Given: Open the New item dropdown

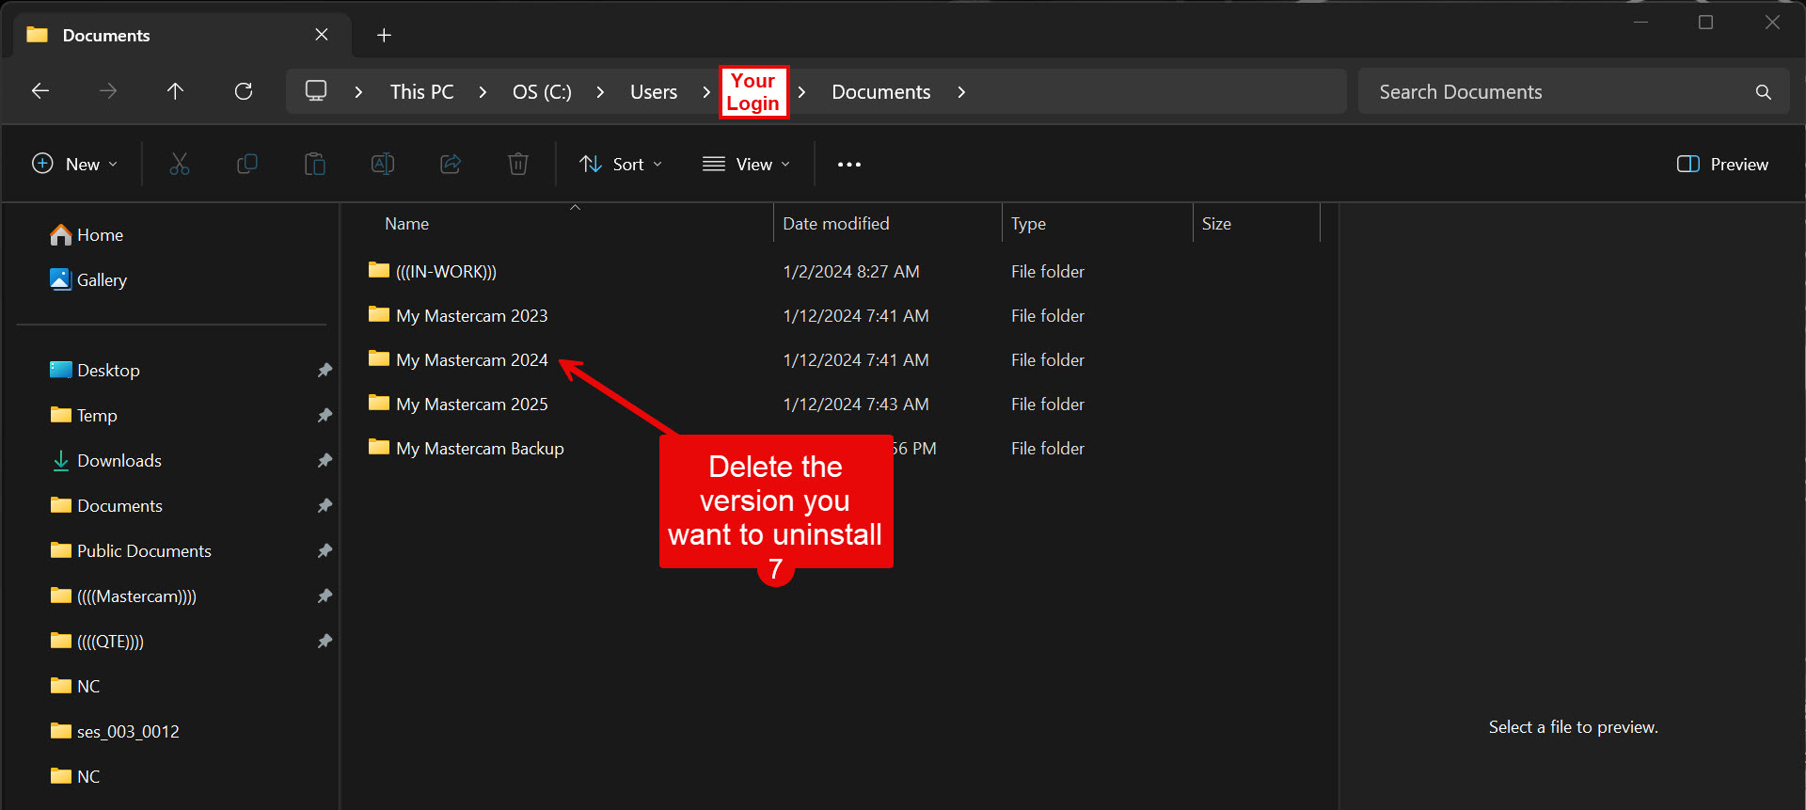Looking at the screenshot, I should pos(75,165).
